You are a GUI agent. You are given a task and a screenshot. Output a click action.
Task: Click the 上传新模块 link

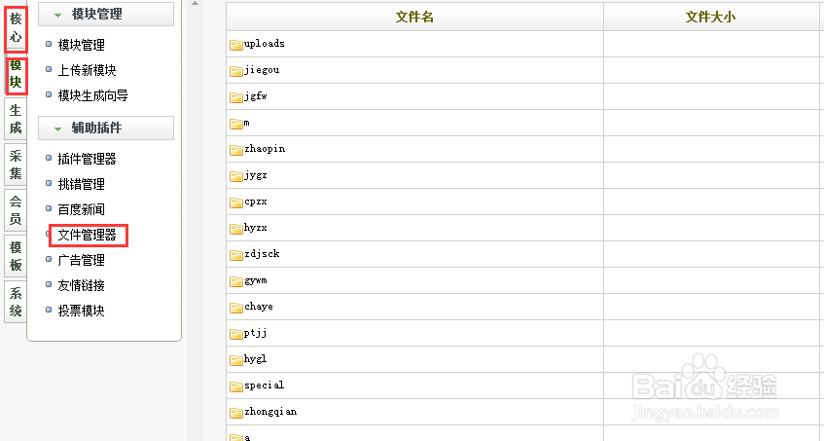[87, 70]
